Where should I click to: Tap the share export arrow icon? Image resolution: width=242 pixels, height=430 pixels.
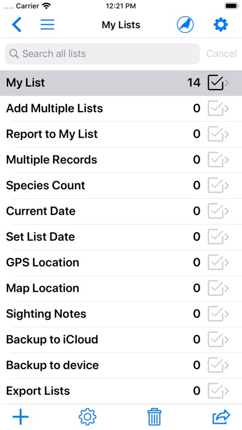click(221, 417)
